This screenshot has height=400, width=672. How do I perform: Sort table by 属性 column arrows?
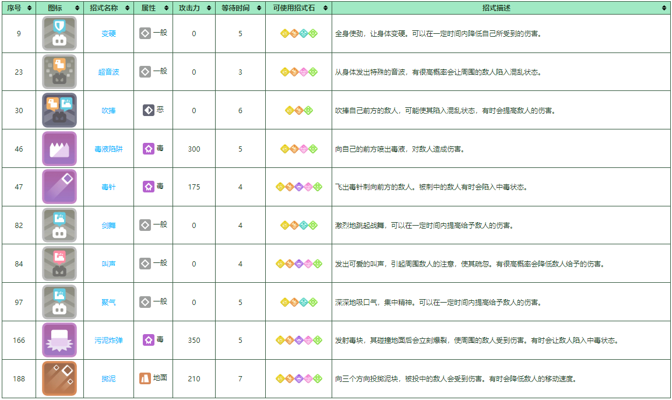[x=166, y=8]
